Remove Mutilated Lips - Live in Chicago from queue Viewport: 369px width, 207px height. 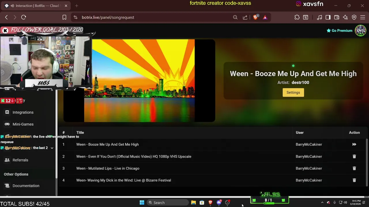coord(354,168)
